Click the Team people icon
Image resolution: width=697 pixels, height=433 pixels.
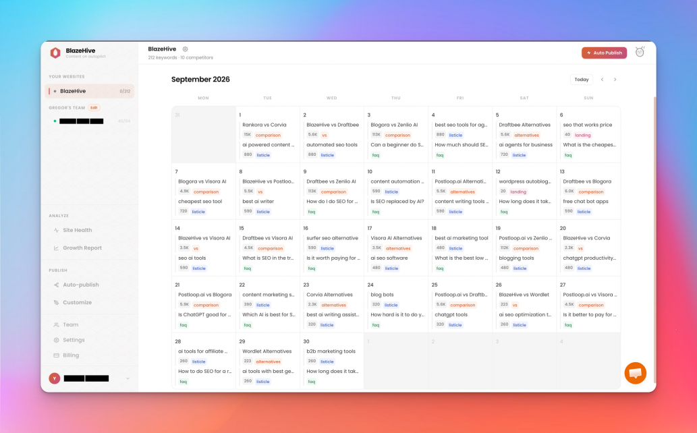(57, 325)
